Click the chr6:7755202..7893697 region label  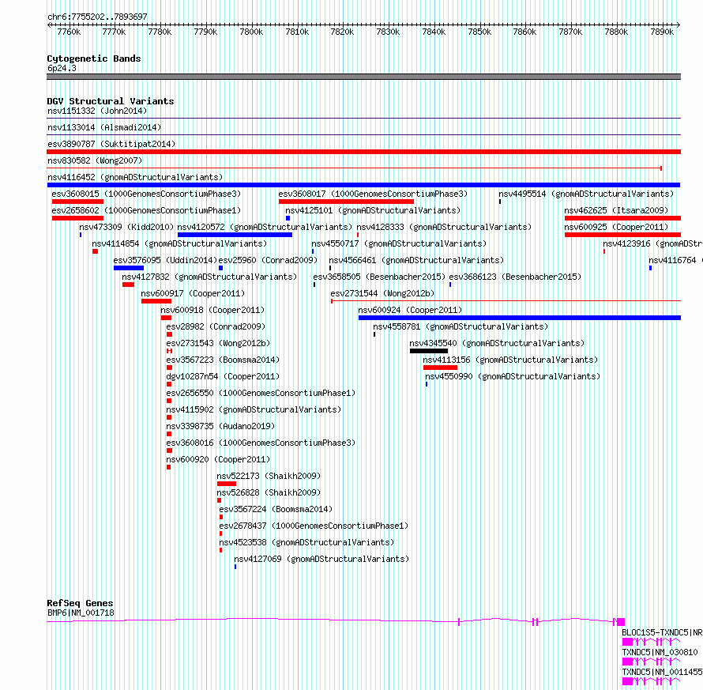pos(97,17)
